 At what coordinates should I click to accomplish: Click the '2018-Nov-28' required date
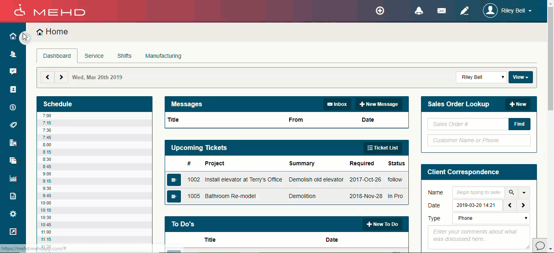point(366,196)
